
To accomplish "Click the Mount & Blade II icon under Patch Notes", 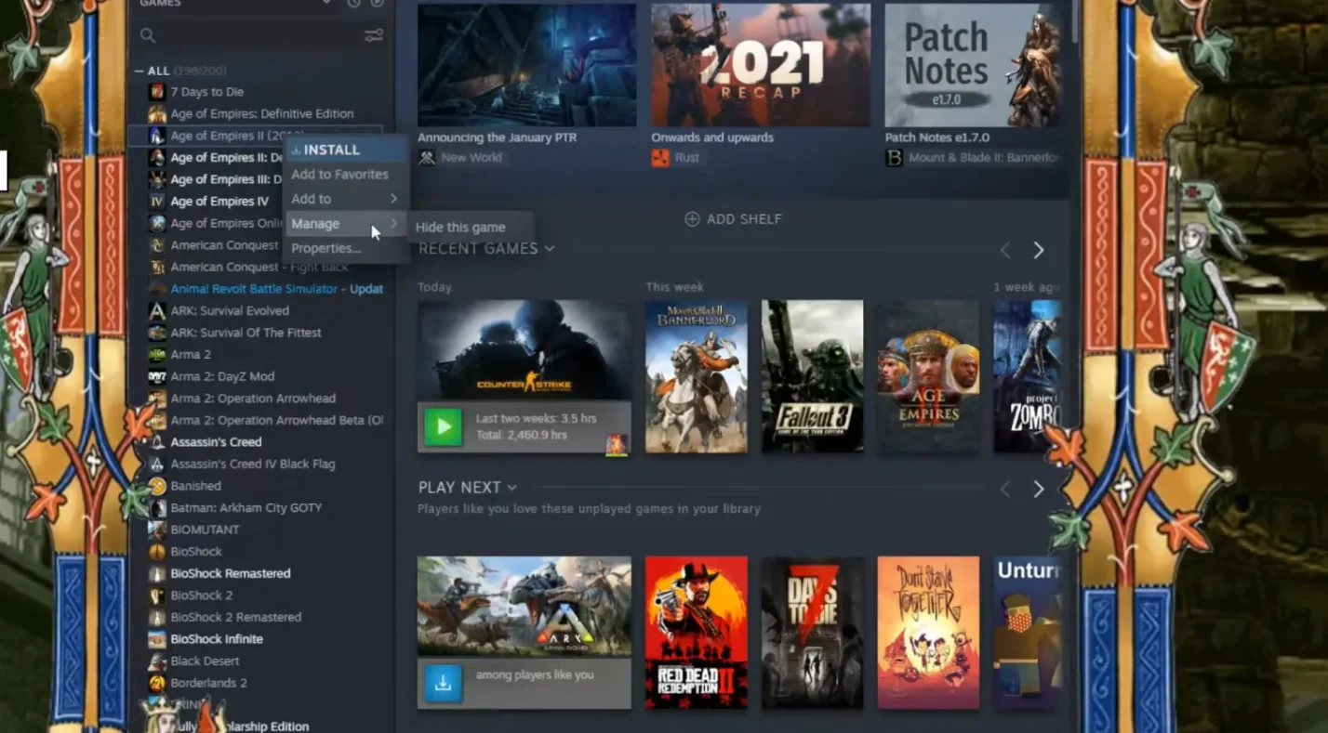I will pyautogui.click(x=893, y=158).
